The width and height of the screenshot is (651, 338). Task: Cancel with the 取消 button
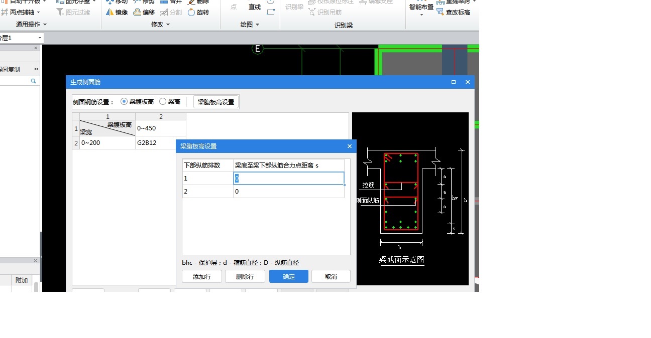[331, 276]
